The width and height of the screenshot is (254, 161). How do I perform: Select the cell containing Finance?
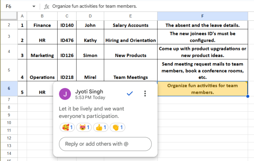42,25
